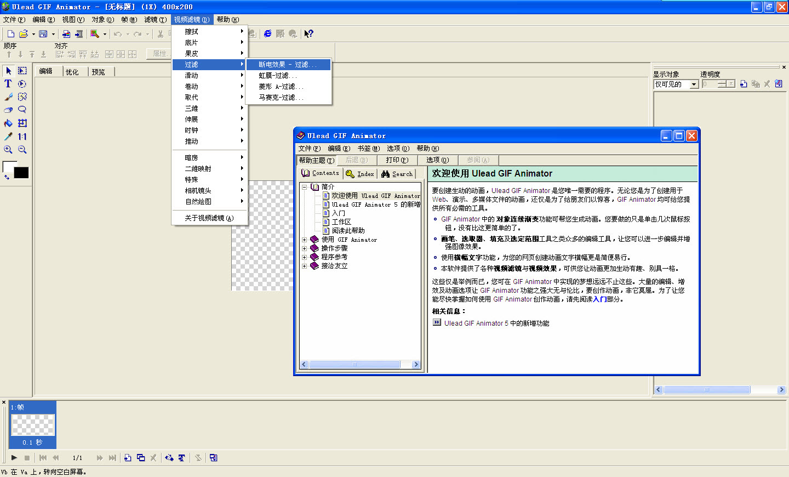
Task: Pick the Eyedropper tool
Action: click(8, 136)
